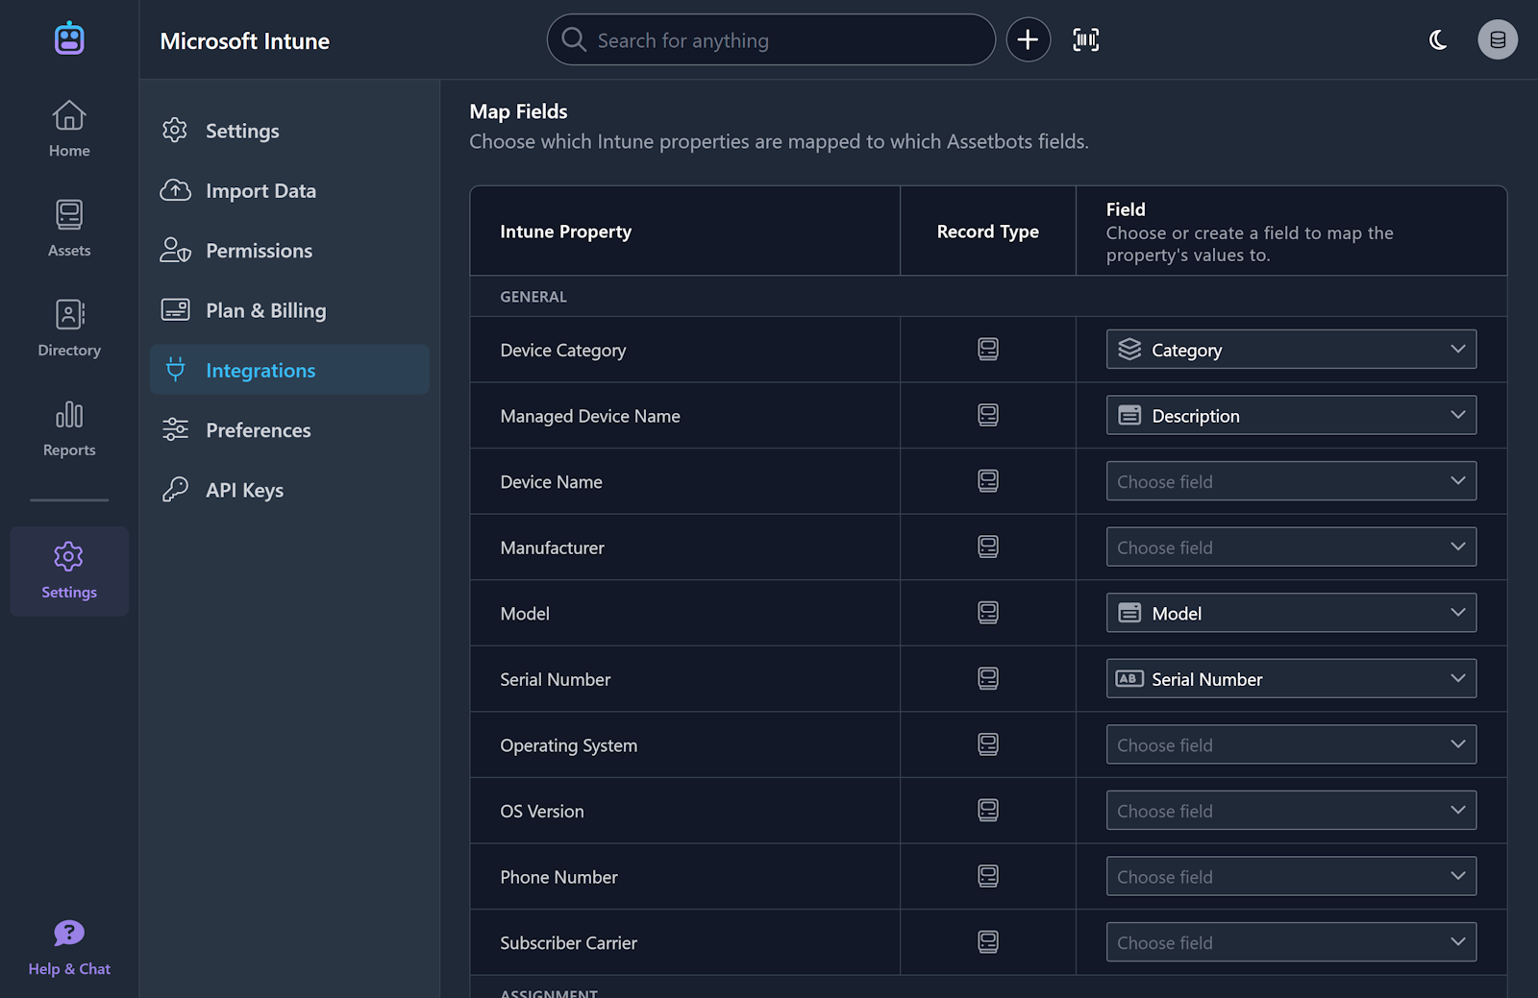
Task: Open the Import Data menu item
Action: tap(289, 190)
